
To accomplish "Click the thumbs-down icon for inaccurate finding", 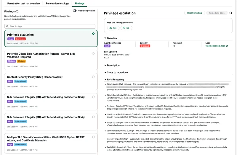I will point(124,28).
